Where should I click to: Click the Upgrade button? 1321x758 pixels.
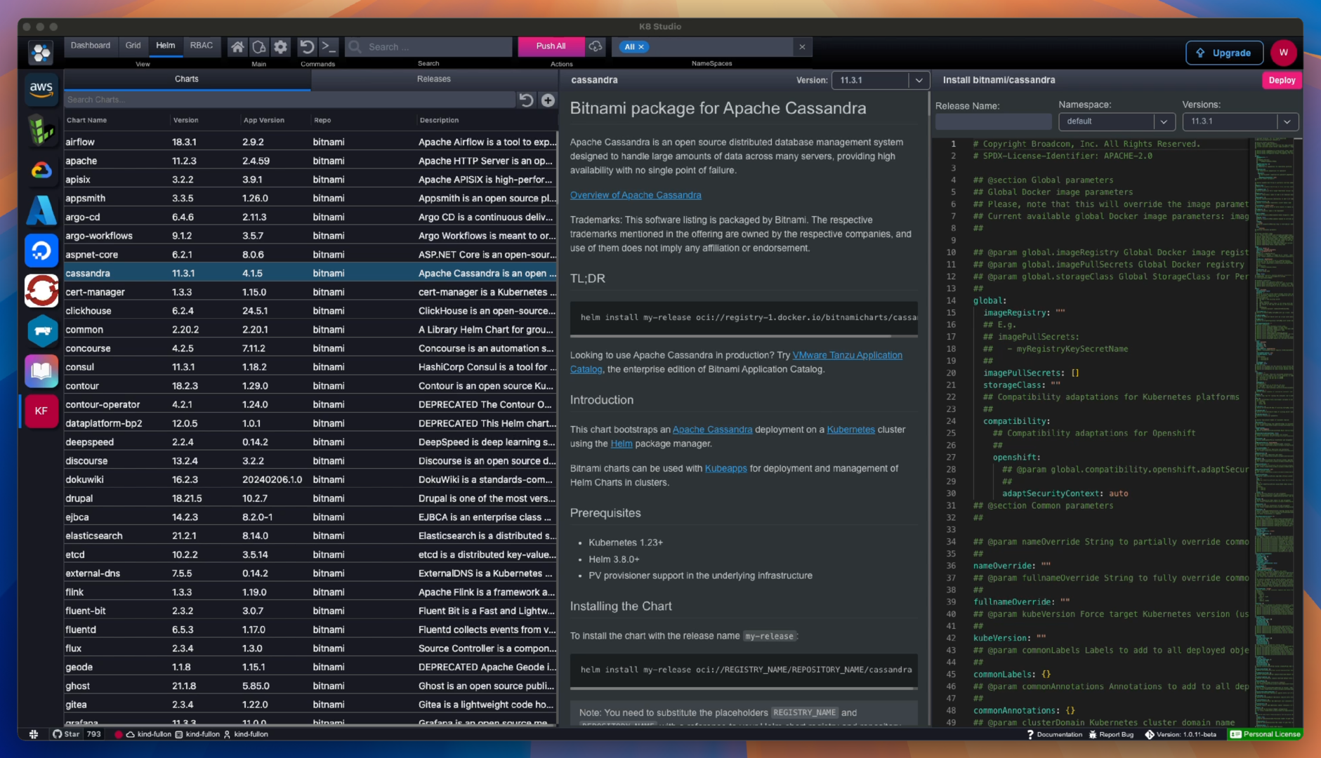coord(1224,53)
